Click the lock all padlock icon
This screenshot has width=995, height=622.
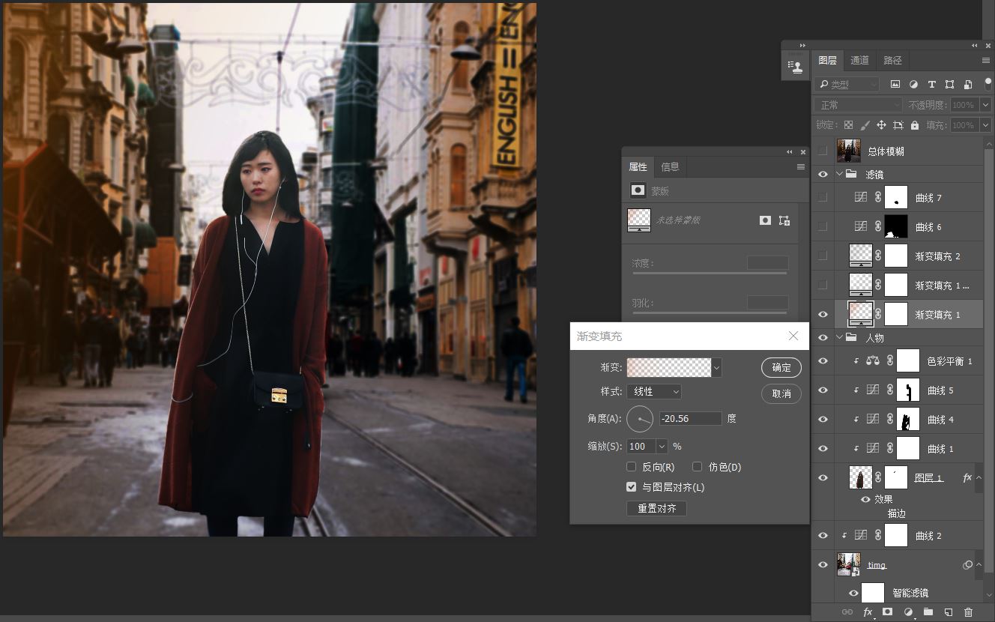pyautogui.click(x=914, y=125)
